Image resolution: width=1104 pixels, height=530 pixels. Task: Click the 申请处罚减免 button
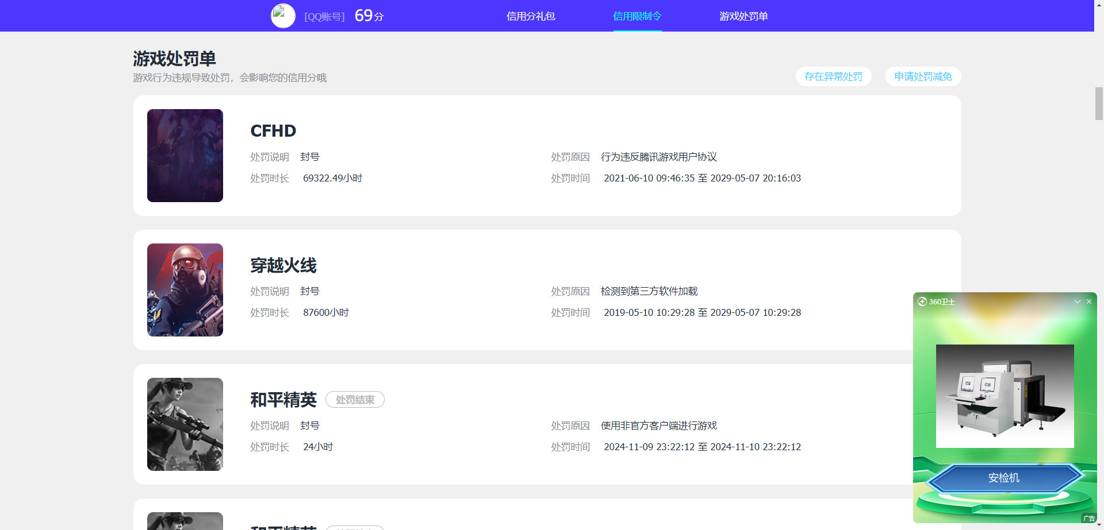[x=923, y=76]
